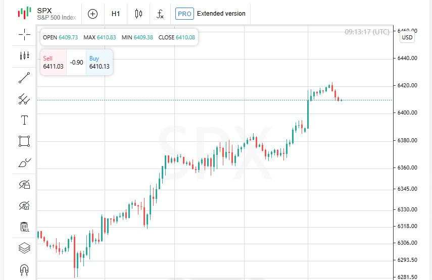Screen dimensions: 432x280
Task: Select the Text annotation tool
Action: coord(24,120)
